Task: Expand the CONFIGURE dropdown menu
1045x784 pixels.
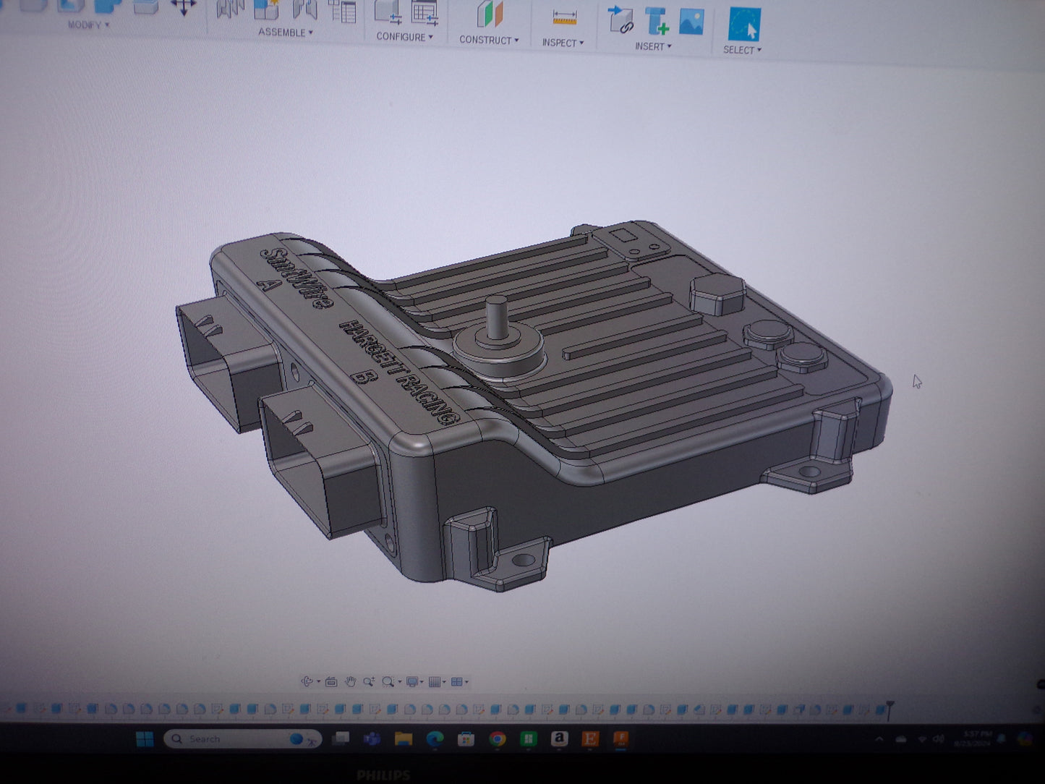Action: point(404,37)
